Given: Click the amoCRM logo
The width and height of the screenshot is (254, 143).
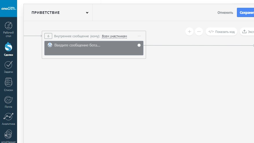Looking at the screenshot, I should [8, 8].
